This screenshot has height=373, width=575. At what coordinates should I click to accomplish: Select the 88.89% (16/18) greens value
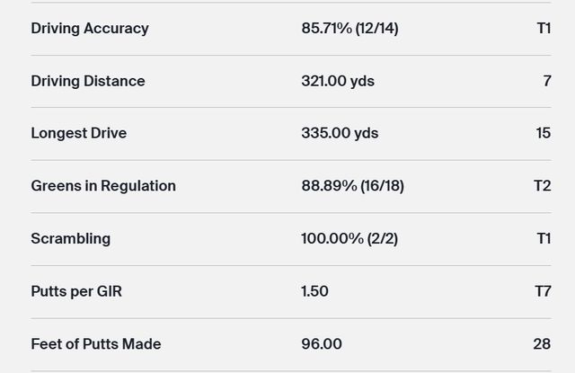[352, 186]
